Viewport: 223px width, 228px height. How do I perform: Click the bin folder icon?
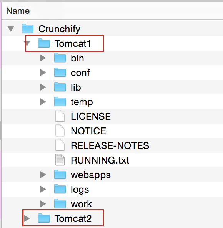click(x=60, y=58)
